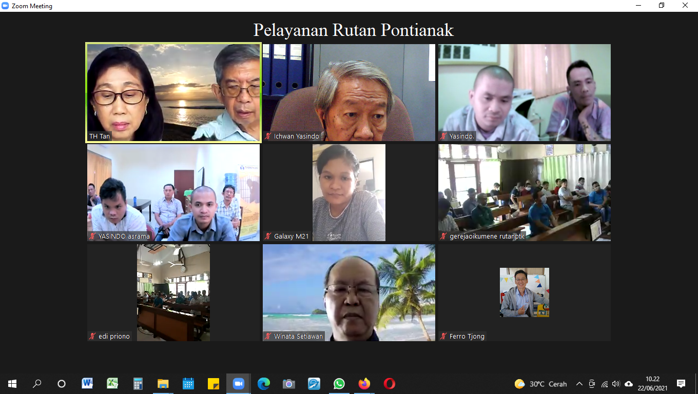
Task: Click the "YASINDO asrama" name label
Action: (x=124, y=237)
